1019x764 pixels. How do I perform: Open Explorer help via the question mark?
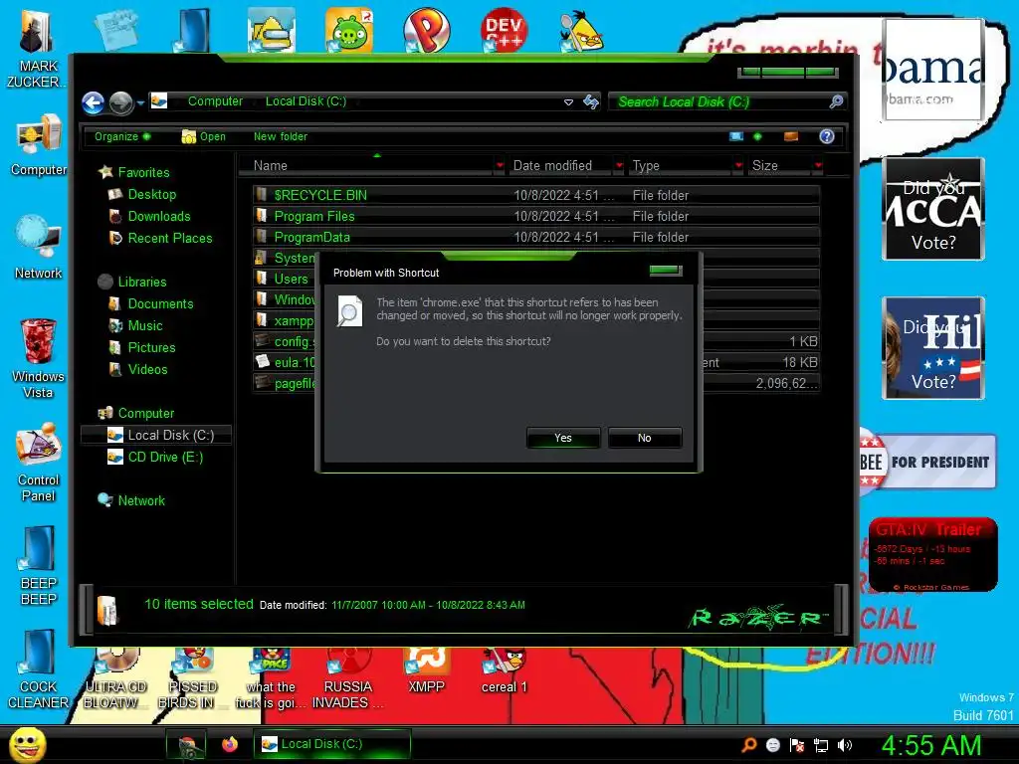coord(827,136)
